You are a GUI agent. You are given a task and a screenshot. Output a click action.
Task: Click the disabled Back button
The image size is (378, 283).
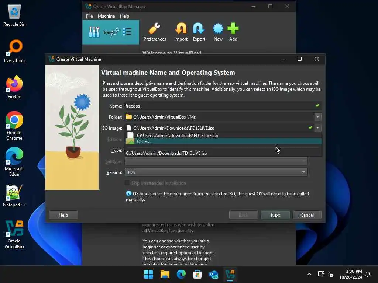(x=244, y=215)
